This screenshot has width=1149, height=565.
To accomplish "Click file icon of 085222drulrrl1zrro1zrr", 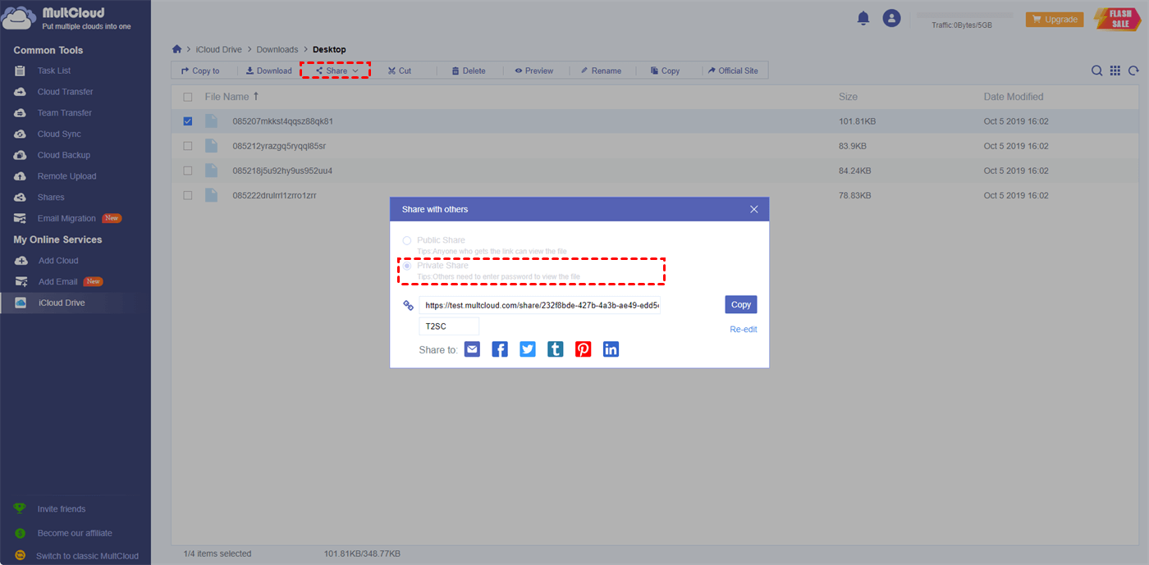I will point(212,195).
